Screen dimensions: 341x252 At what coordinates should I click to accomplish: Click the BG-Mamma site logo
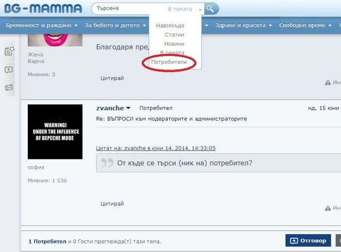[x=43, y=9]
